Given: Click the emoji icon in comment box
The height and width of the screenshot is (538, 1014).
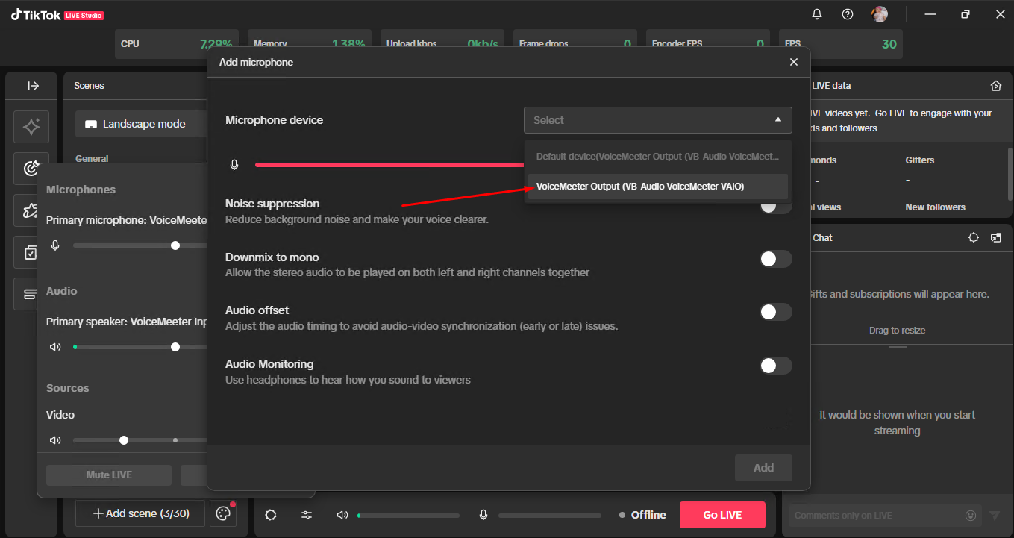Looking at the screenshot, I should coord(971,515).
